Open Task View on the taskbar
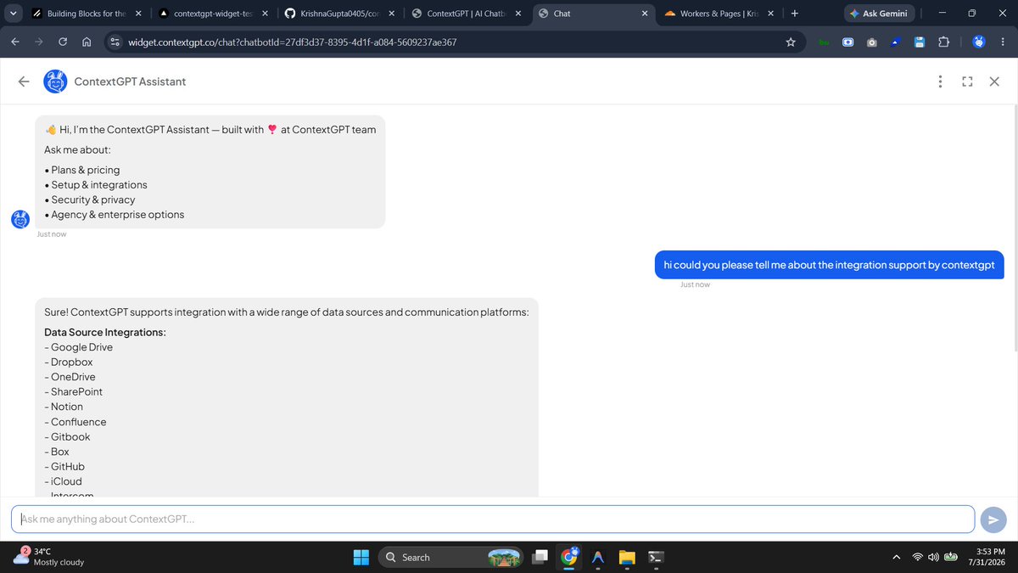 pyautogui.click(x=540, y=557)
